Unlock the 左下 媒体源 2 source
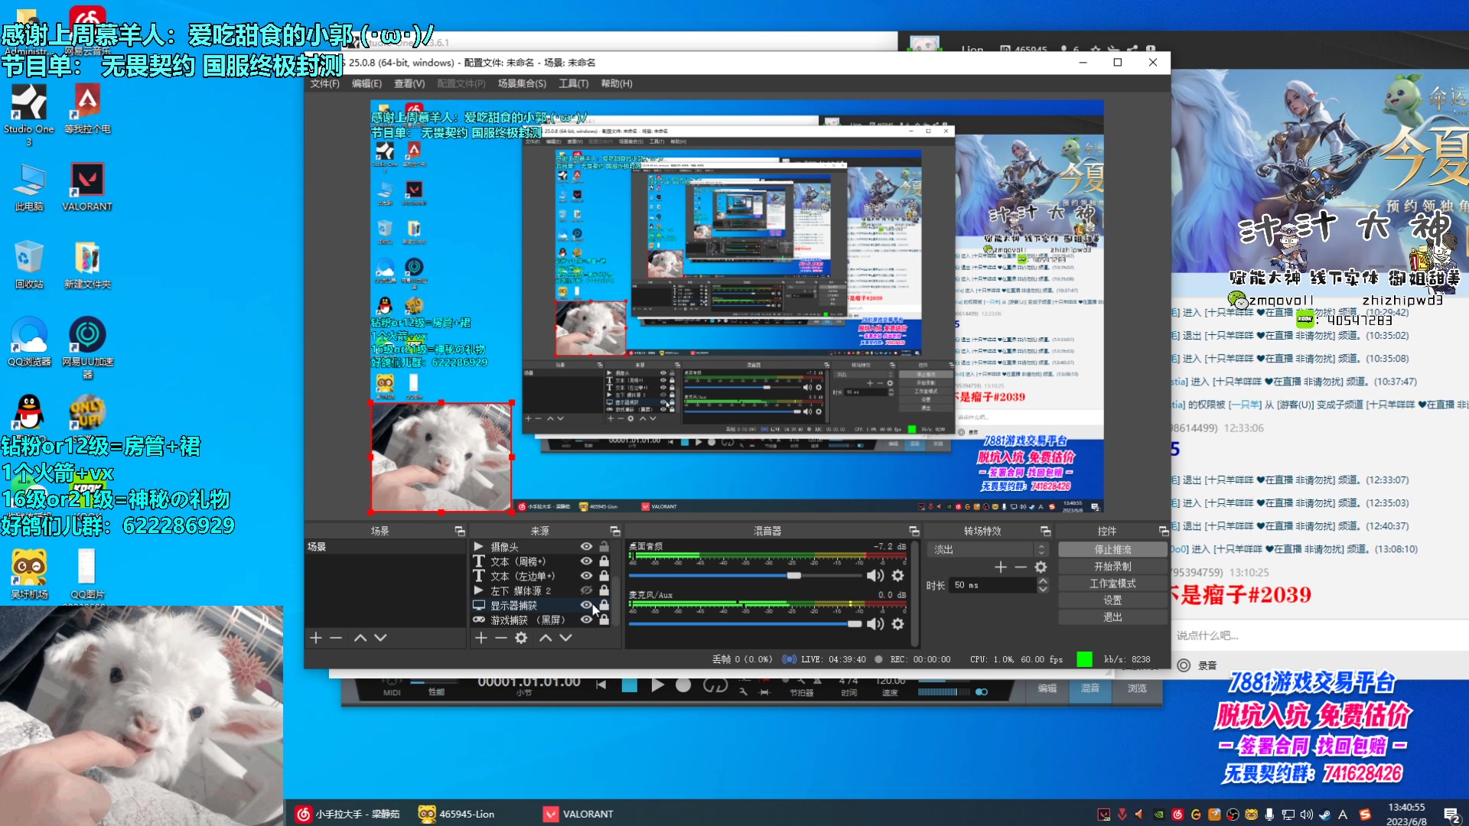Screen dimensions: 1469x826 click(x=604, y=590)
